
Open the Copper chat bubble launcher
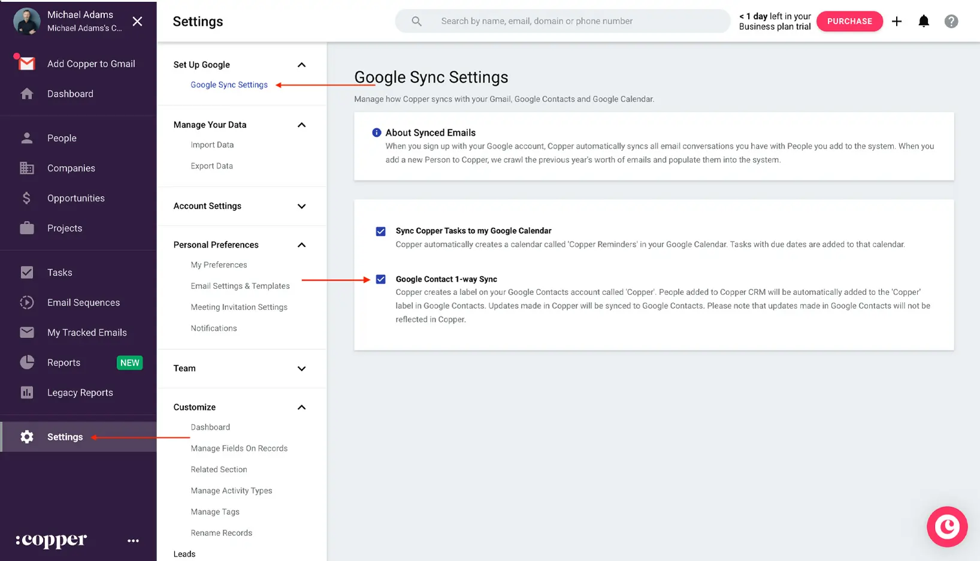[x=947, y=527]
